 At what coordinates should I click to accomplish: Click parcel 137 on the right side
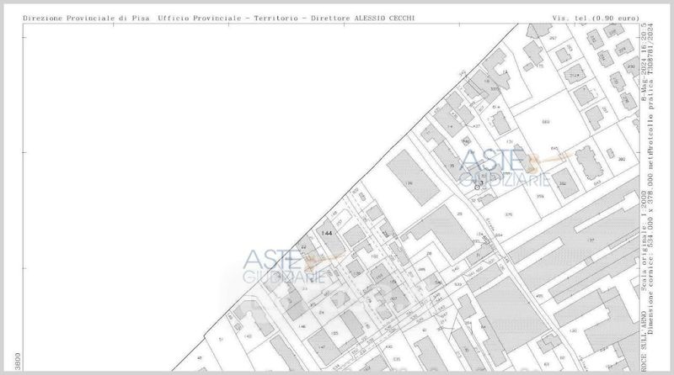591,240
